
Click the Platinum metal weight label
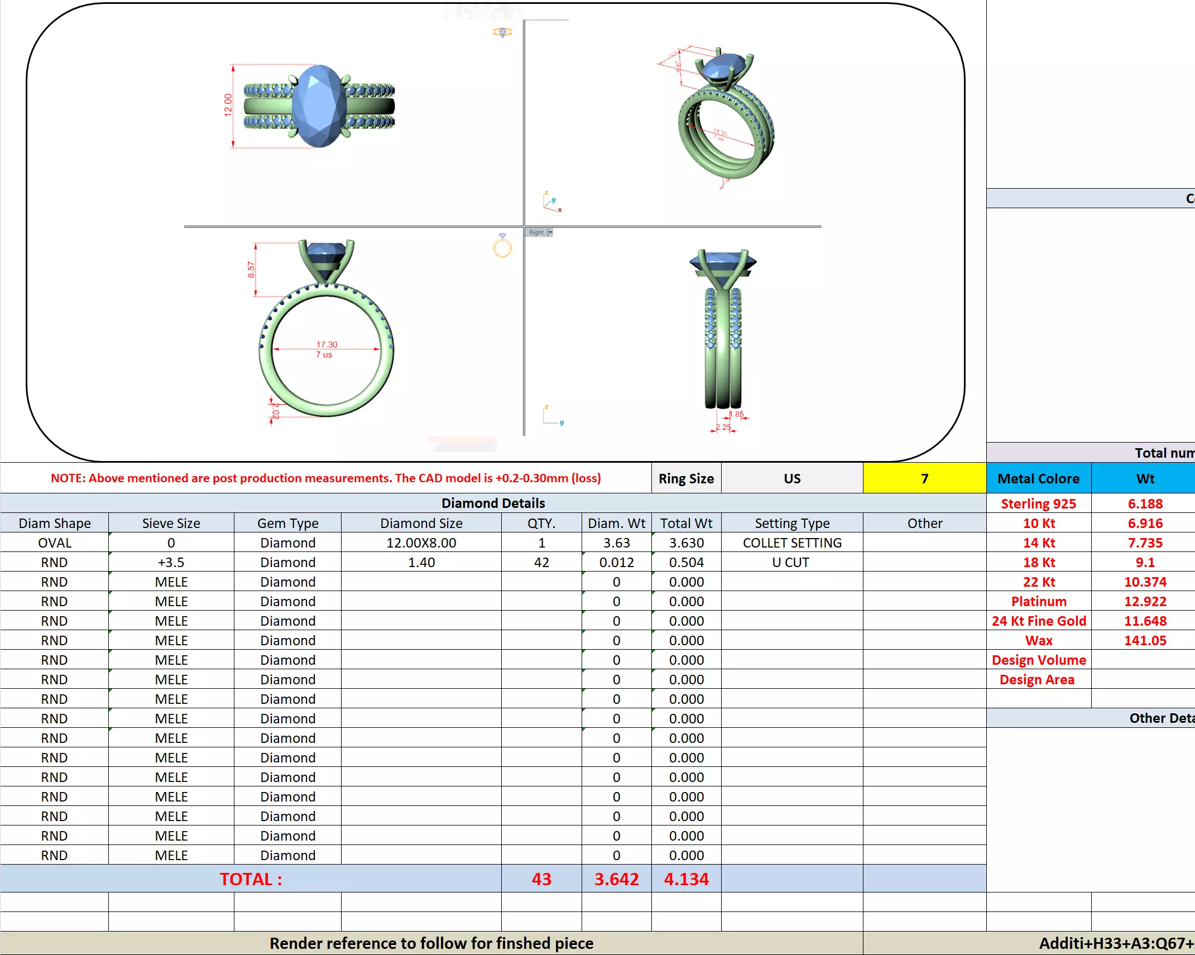(1038, 601)
